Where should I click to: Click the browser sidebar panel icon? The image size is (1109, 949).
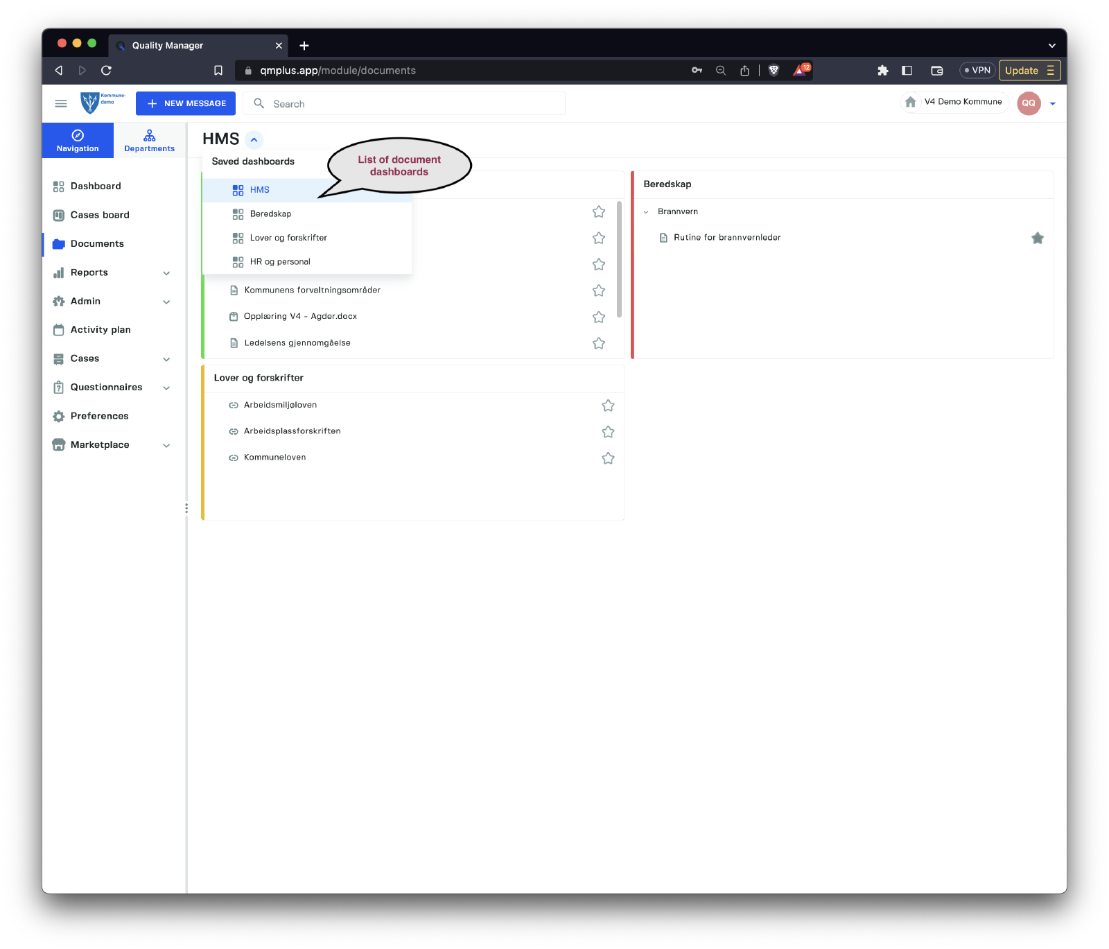(907, 70)
